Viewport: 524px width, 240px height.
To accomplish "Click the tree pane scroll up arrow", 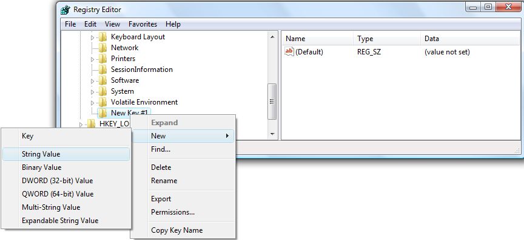I will click(x=272, y=37).
